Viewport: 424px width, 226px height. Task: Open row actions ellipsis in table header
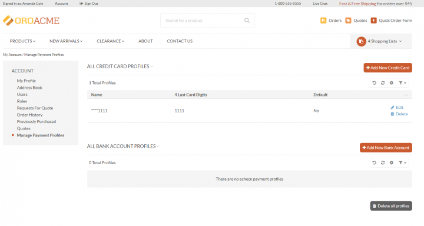pos(406,95)
